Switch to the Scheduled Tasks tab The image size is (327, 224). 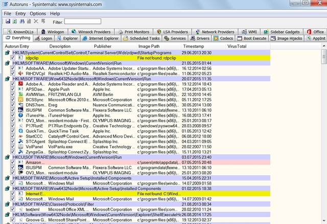[x=142, y=38]
